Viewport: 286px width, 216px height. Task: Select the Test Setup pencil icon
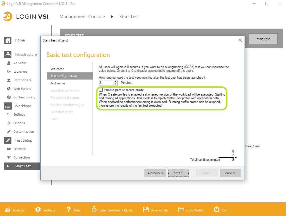8,140
